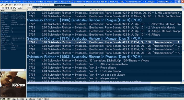Skip to previous track button
This screenshot has width=184, height=100.
45,5
